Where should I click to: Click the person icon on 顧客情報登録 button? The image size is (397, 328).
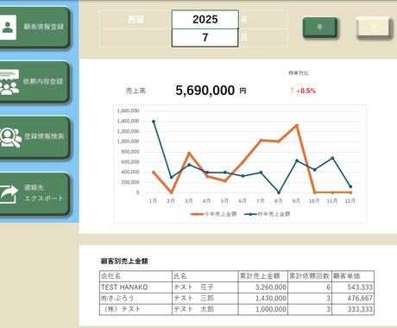point(7,27)
